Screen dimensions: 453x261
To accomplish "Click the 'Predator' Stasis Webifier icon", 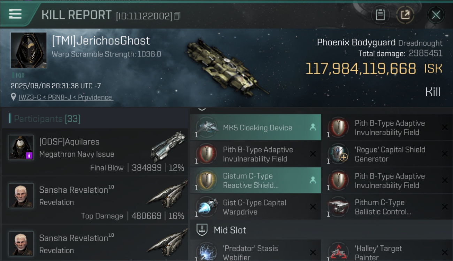I will (x=207, y=252).
